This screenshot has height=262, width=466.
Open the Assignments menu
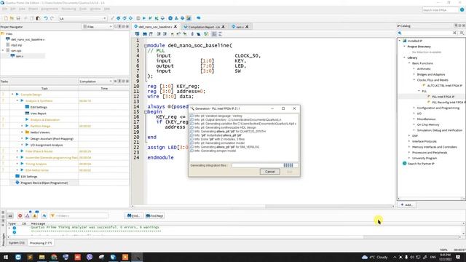click(x=50, y=9)
